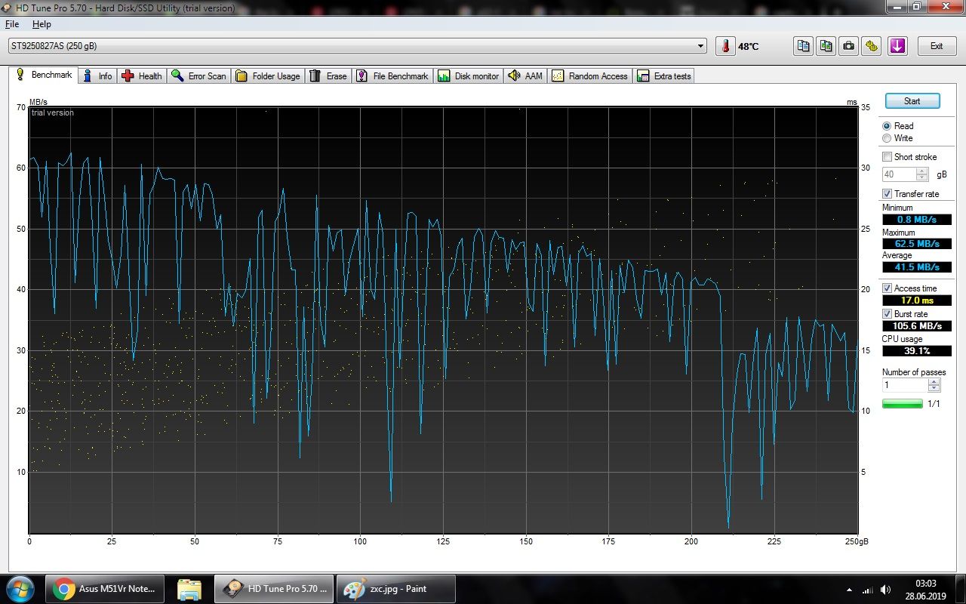Click the Average 41.5 MB/s value
966x604 pixels.
917,267
